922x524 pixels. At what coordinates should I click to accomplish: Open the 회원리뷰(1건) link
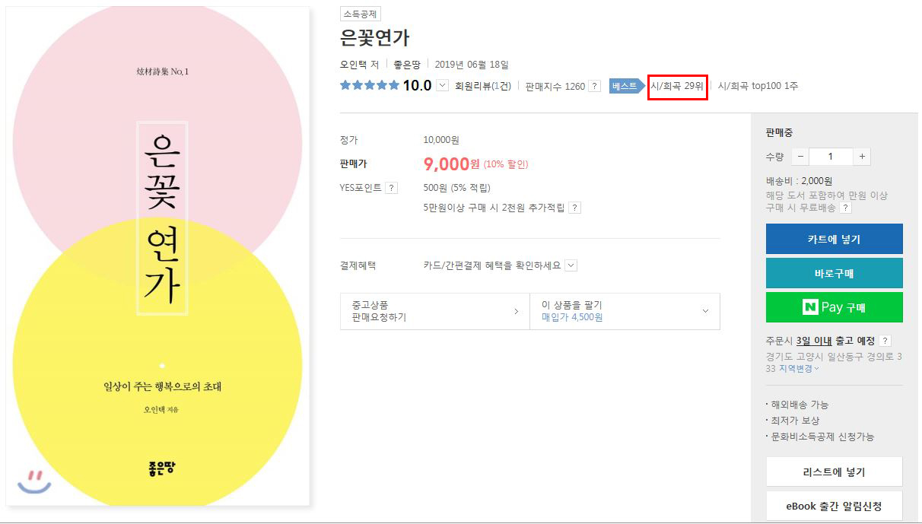(x=483, y=86)
